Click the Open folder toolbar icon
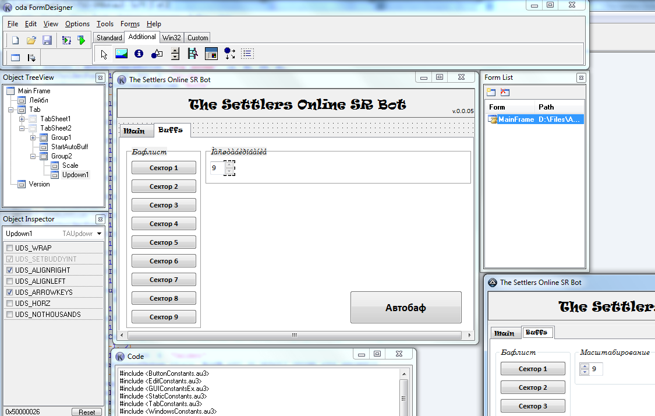The height and width of the screenshot is (416, 655). click(31, 40)
